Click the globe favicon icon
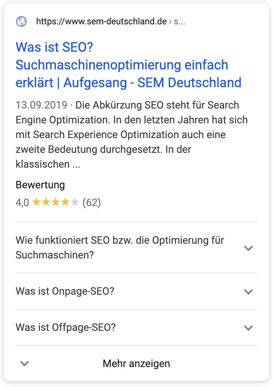This screenshot has height=387, width=275. pyautogui.click(x=21, y=21)
